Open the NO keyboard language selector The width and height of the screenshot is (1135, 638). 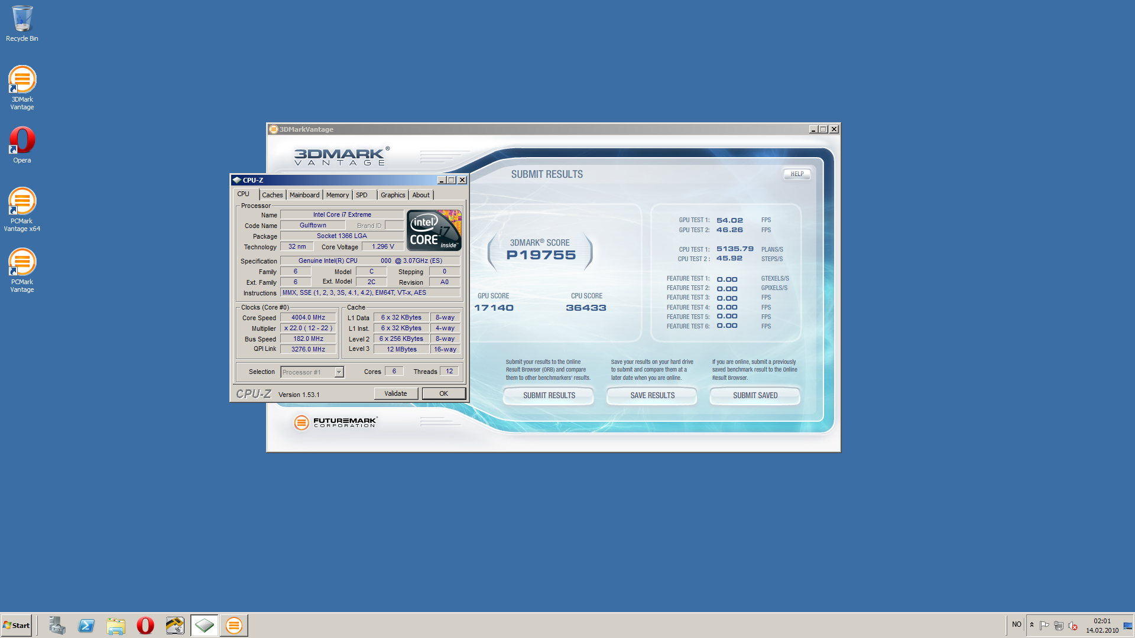click(x=1016, y=624)
